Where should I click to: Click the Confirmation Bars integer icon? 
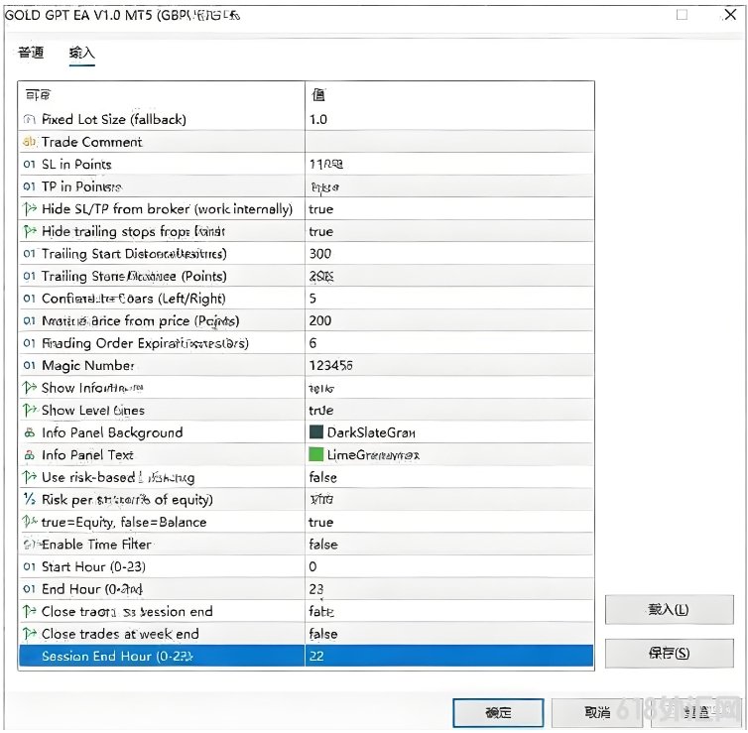click(x=29, y=299)
